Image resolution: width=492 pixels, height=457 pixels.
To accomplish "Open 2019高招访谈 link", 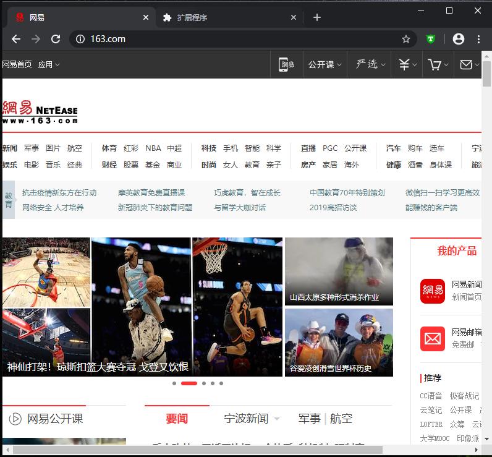I will tap(333, 207).
